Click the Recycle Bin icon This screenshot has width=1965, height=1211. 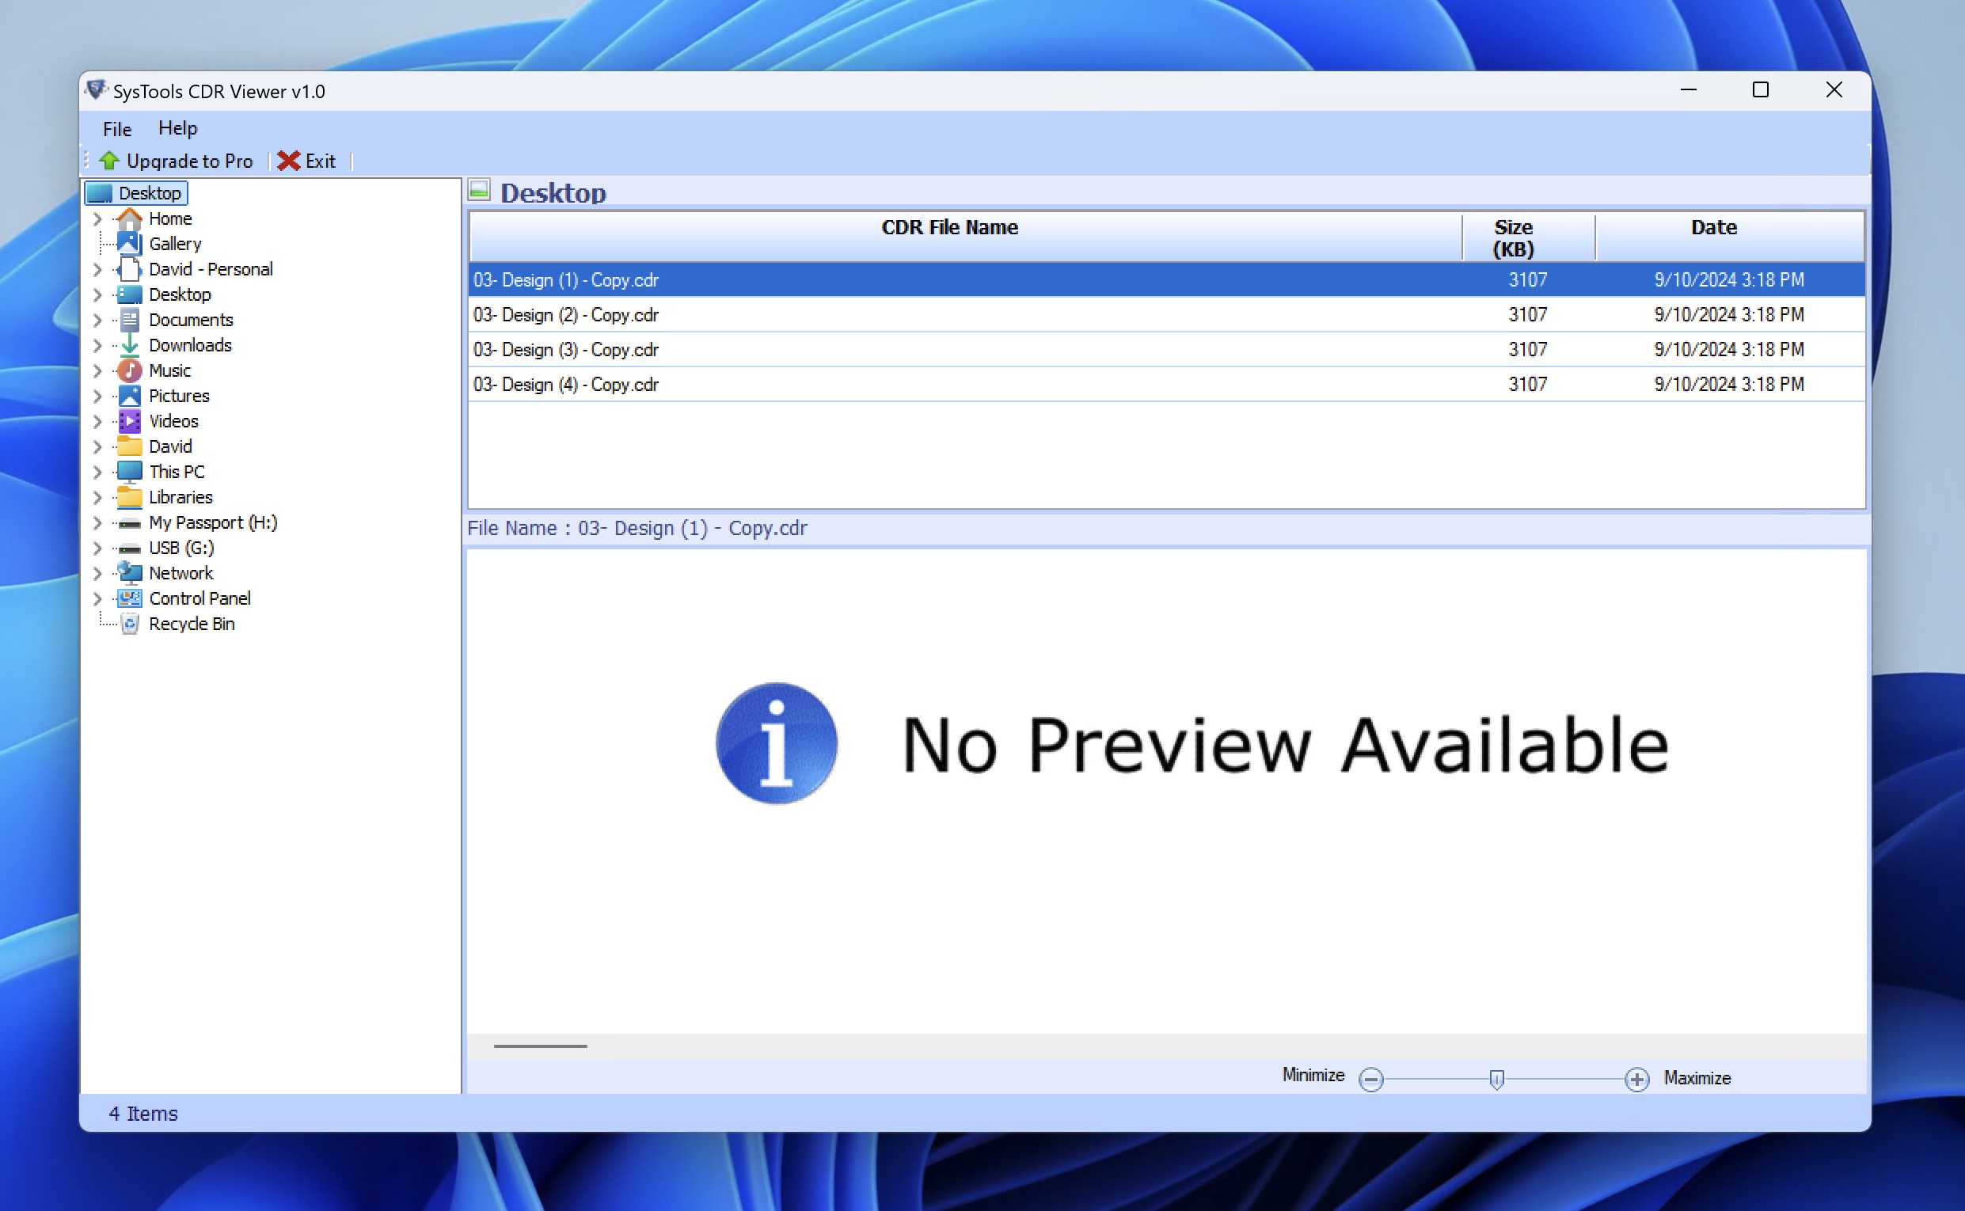click(x=129, y=624)
